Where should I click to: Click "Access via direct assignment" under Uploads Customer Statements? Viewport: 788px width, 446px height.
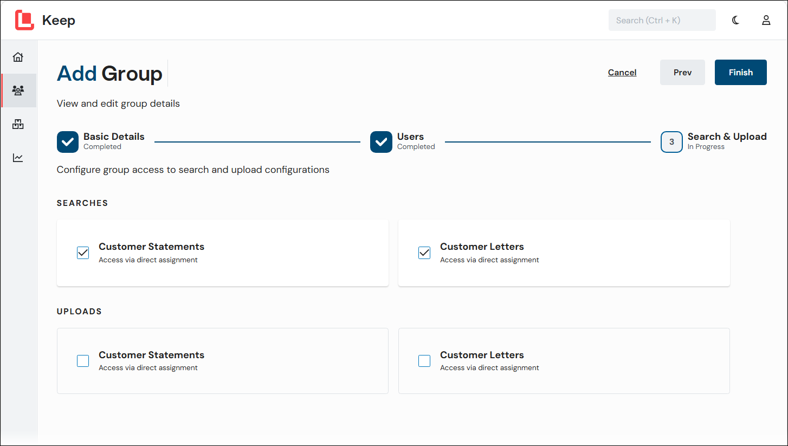point(148,368)
